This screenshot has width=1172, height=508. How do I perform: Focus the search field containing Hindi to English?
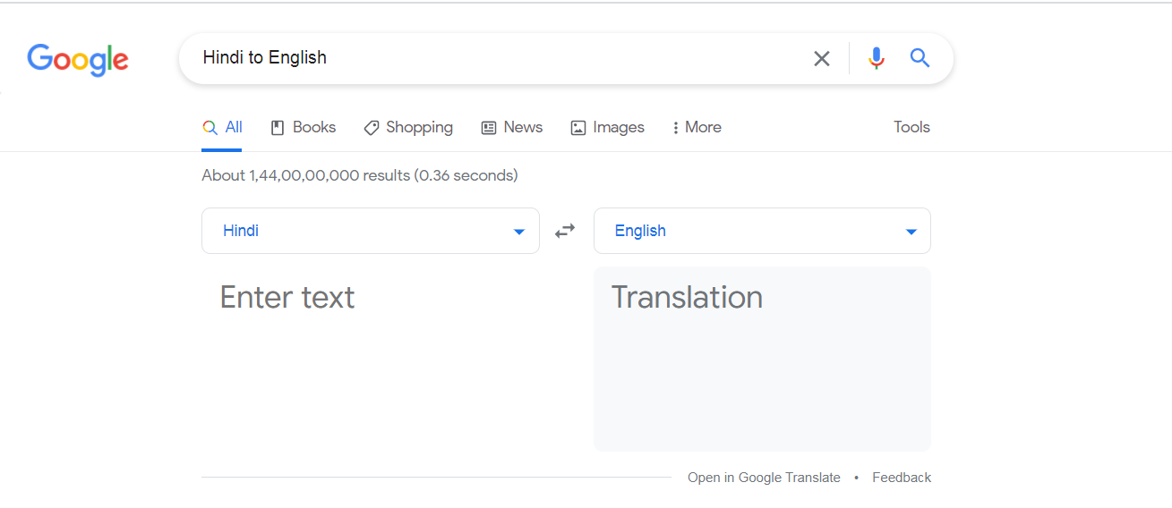click(492, 58)
